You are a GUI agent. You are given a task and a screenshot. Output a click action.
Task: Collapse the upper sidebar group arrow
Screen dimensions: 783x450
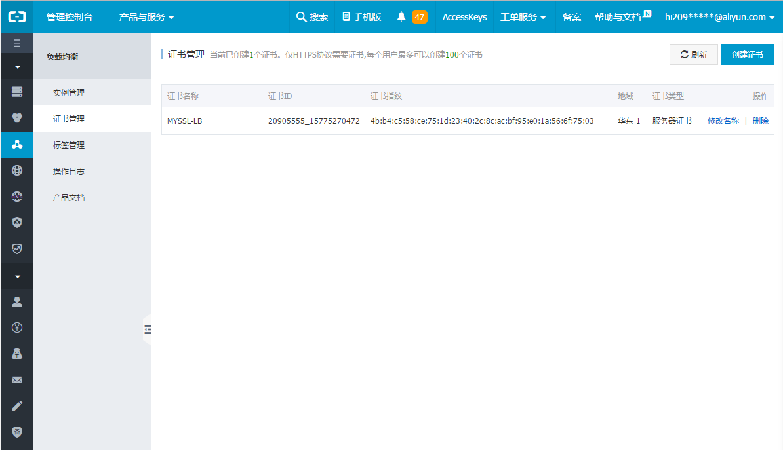coord(17,66)
